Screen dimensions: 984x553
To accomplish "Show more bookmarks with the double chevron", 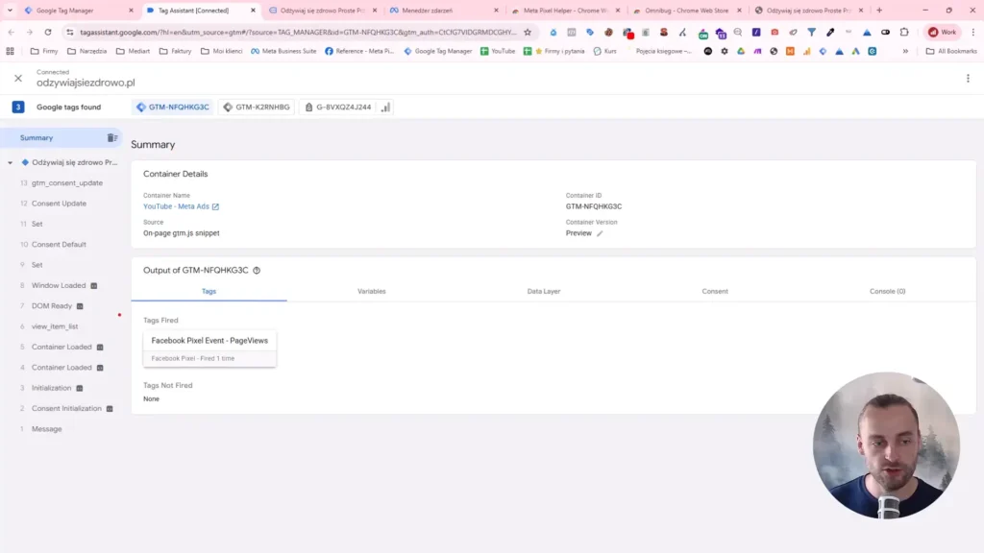I will pyautogui.click(x=905, y=51).
